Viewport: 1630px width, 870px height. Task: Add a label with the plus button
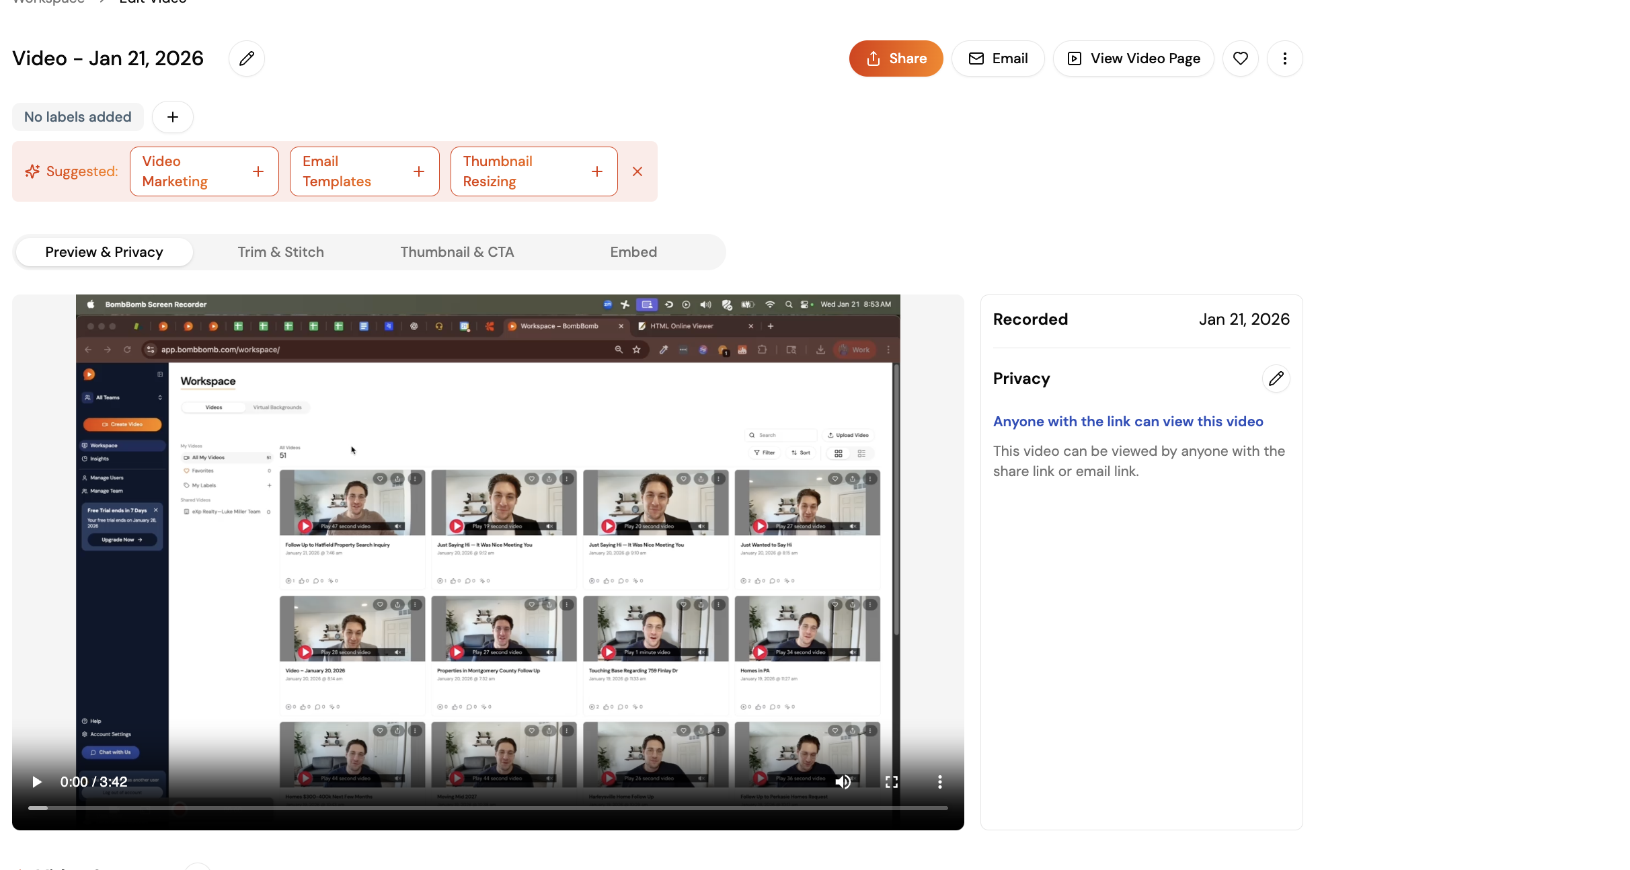(173, 117)
